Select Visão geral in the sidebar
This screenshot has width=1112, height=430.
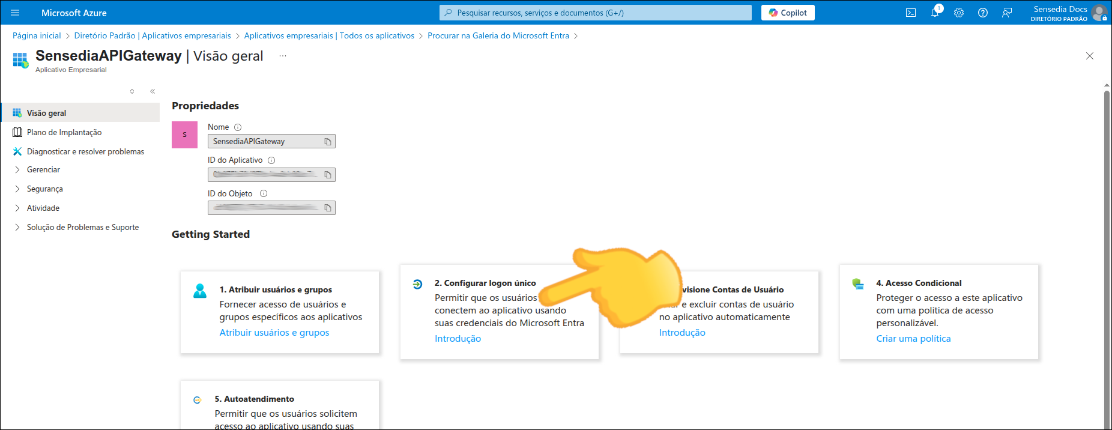(80, 113)
